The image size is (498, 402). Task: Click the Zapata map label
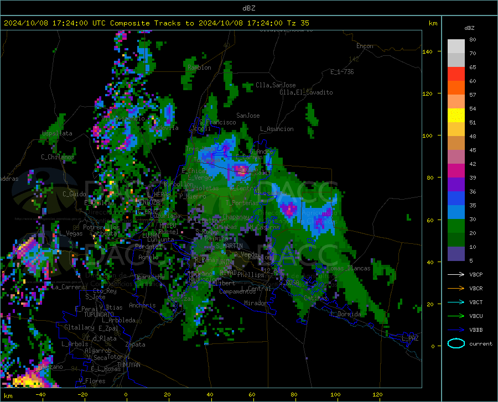click(136, 344)
